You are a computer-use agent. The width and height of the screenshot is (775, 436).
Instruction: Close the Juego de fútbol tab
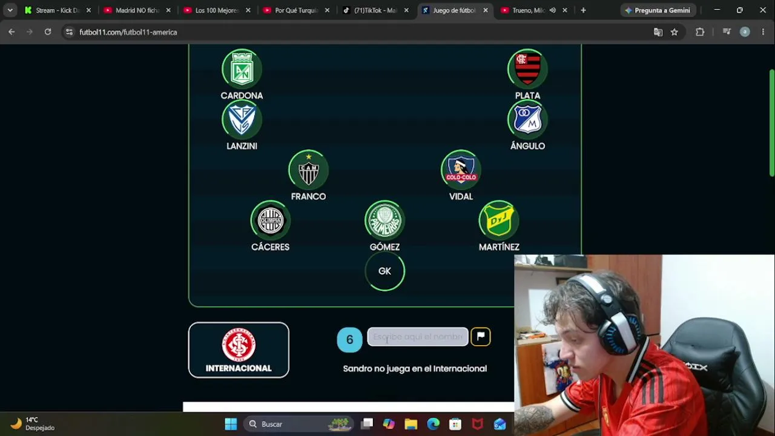click(486, 10)
